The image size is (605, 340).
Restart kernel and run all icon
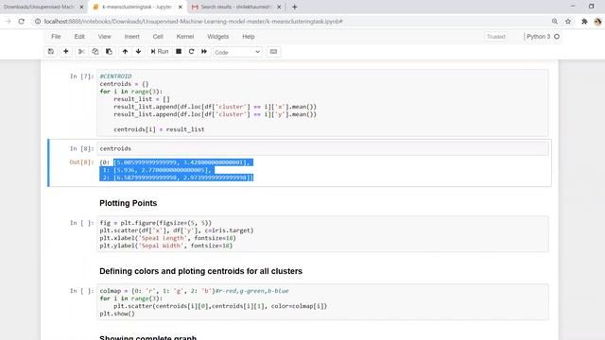click(x=204, y=52)
